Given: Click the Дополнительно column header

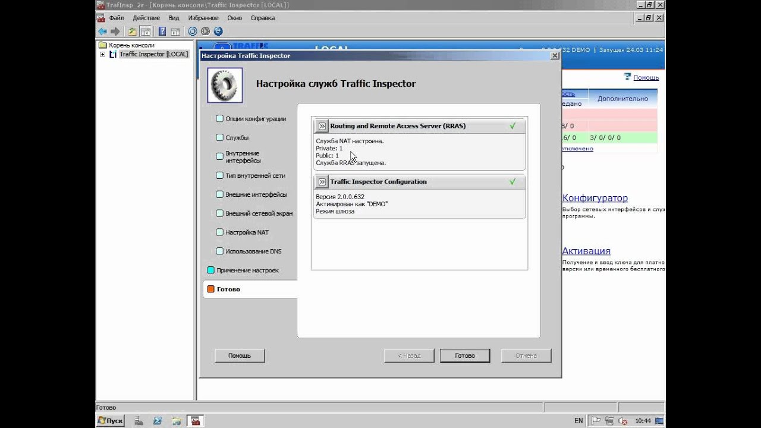Looking at the screenshot, I should [622, 99].
